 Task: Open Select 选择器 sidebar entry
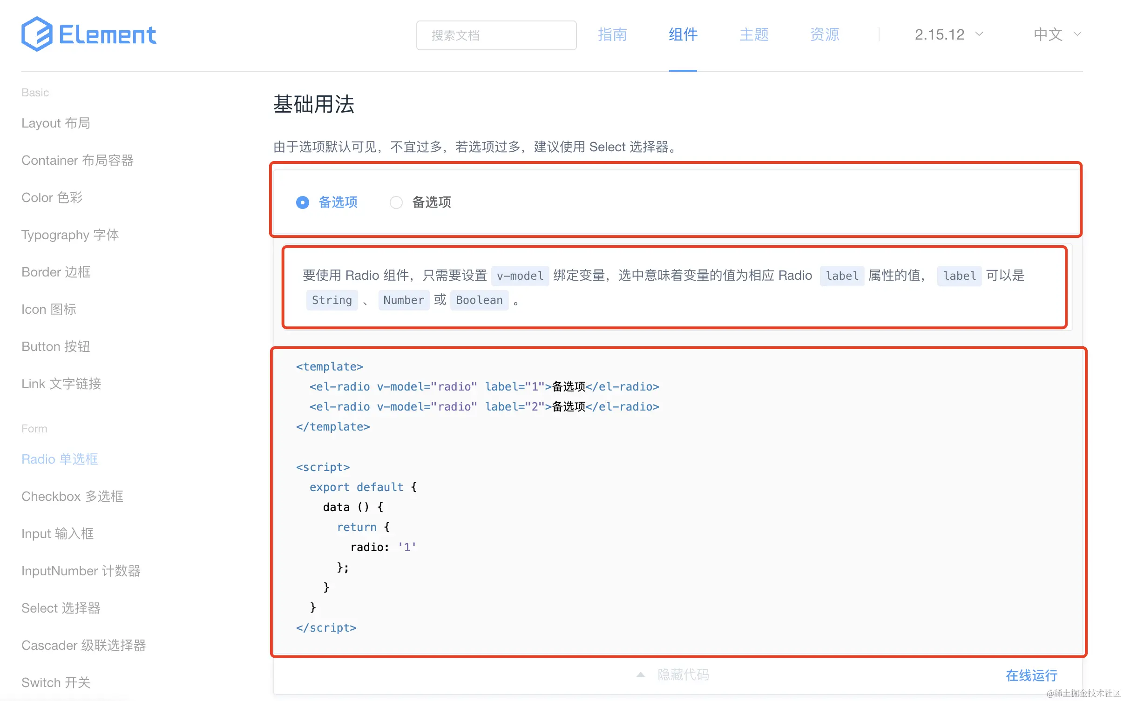tap(61, 608)
